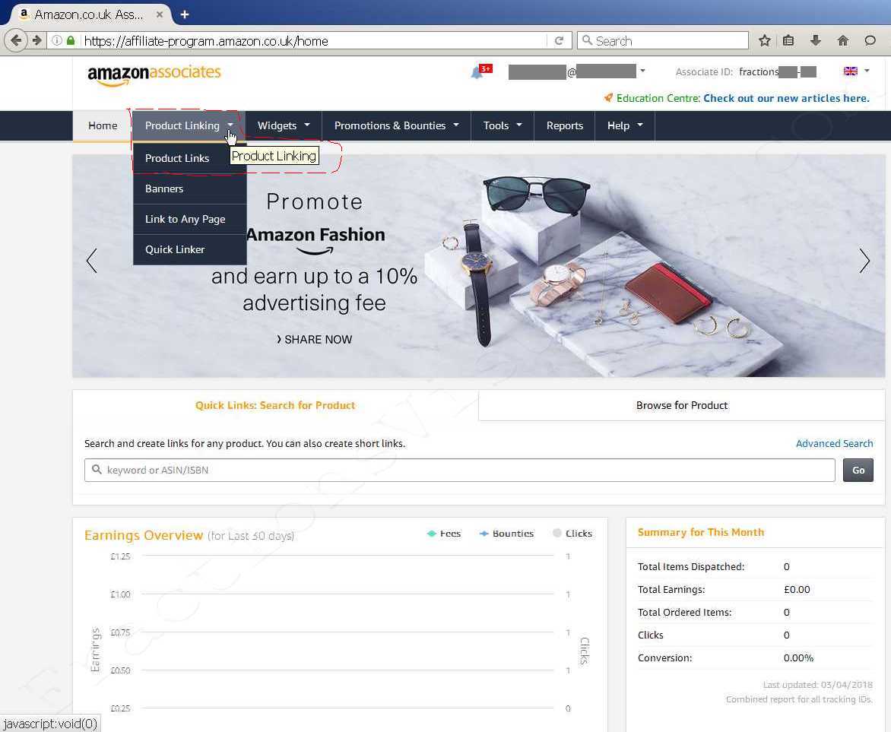Click the 'Total Items Dispatched:' label

[x=691, y=566]
